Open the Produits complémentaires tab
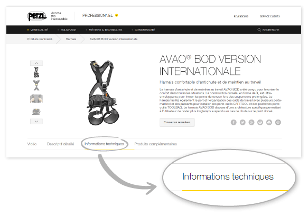This screenshot has width=308, height=218. 155,144
